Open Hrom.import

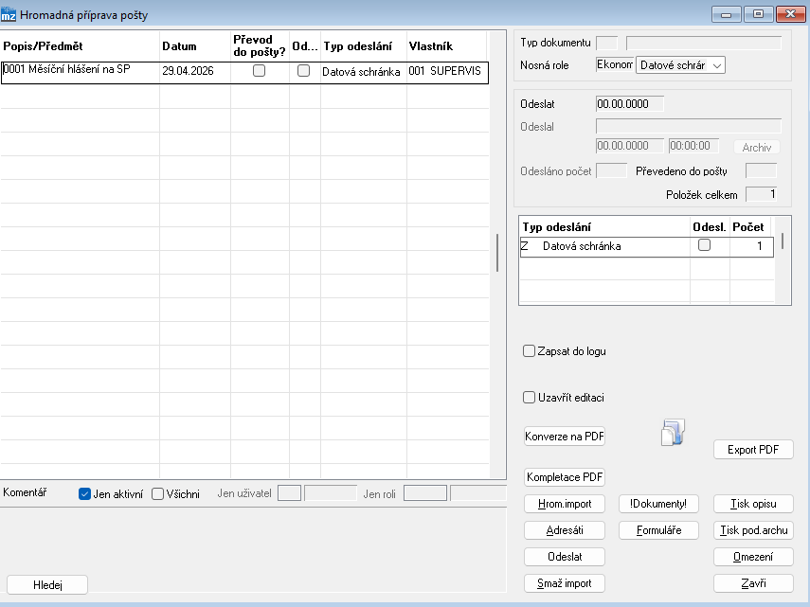tap(564, 504)
